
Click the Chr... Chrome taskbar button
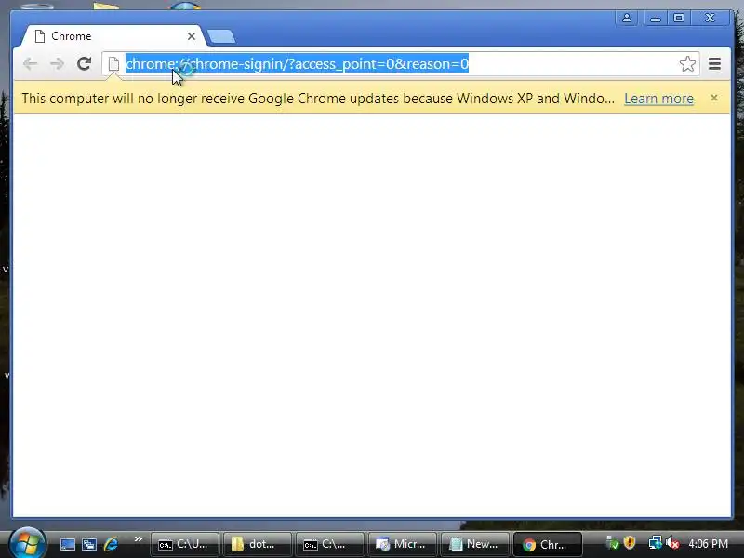point(547,544)
